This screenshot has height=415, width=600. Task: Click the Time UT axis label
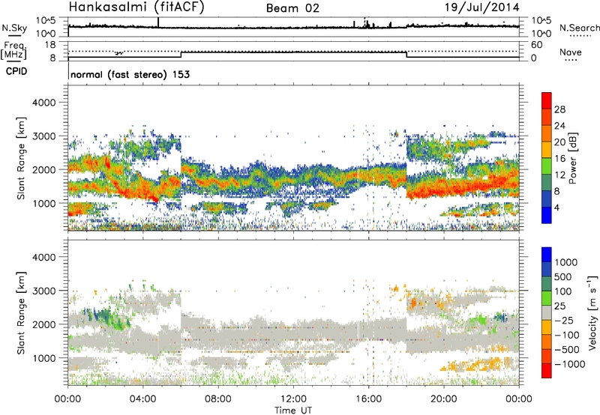[x=293, y=411]
